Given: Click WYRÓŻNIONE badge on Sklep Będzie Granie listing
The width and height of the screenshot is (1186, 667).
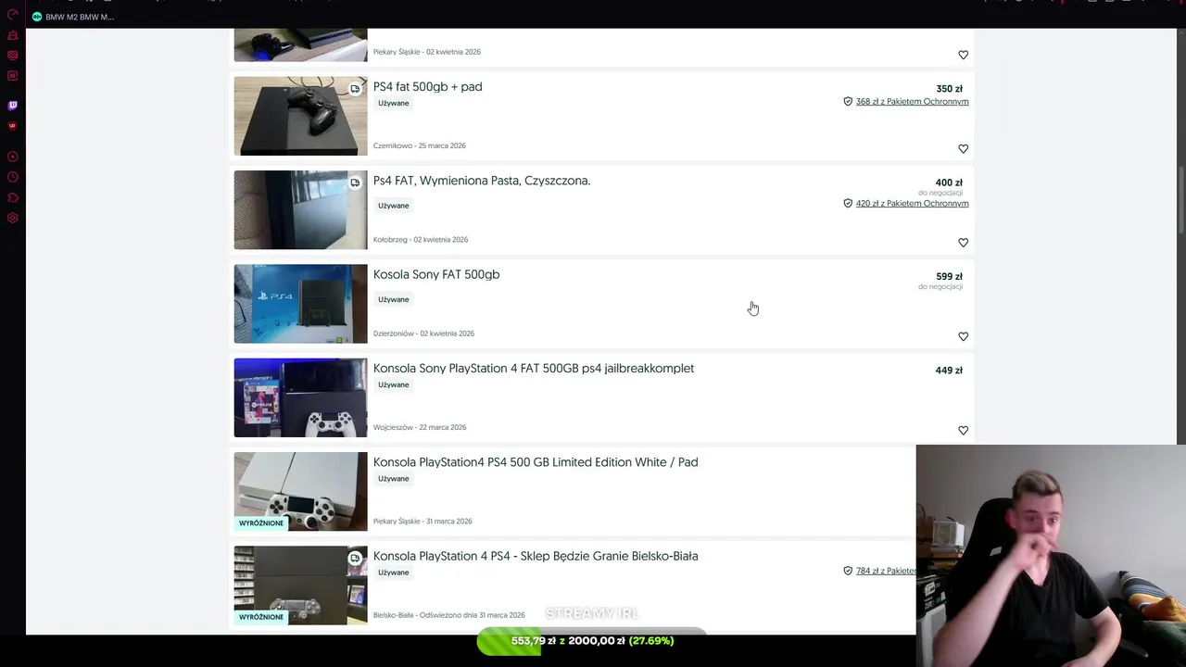Looking at the screenshot, I should pos(261,617).
